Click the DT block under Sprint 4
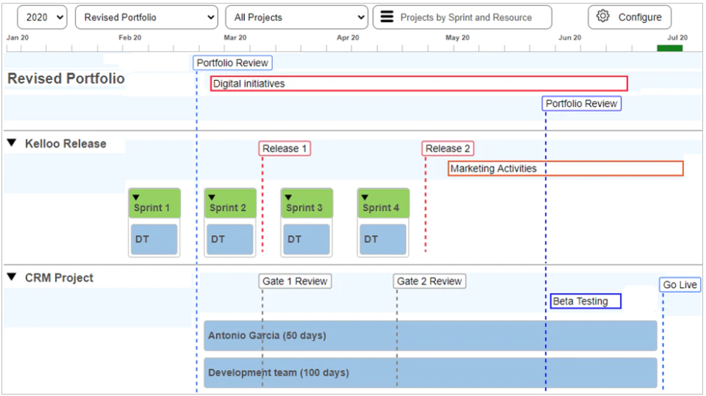Screen dimensions: 706x396 382,240
